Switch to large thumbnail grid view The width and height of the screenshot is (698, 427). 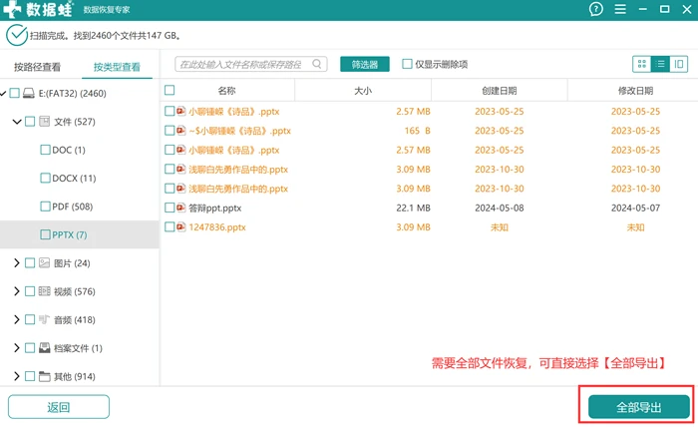[x=642, y=64]
